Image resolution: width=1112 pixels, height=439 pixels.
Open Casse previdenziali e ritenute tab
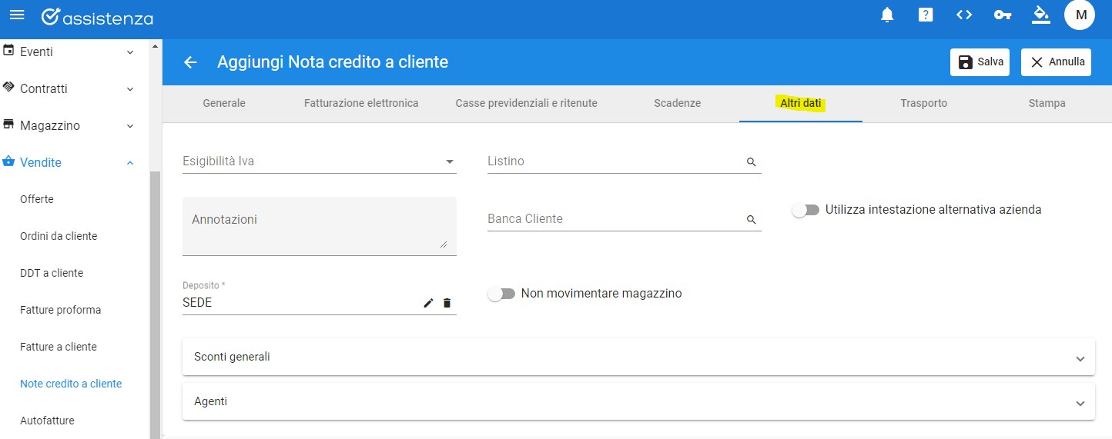coord(527,103)
